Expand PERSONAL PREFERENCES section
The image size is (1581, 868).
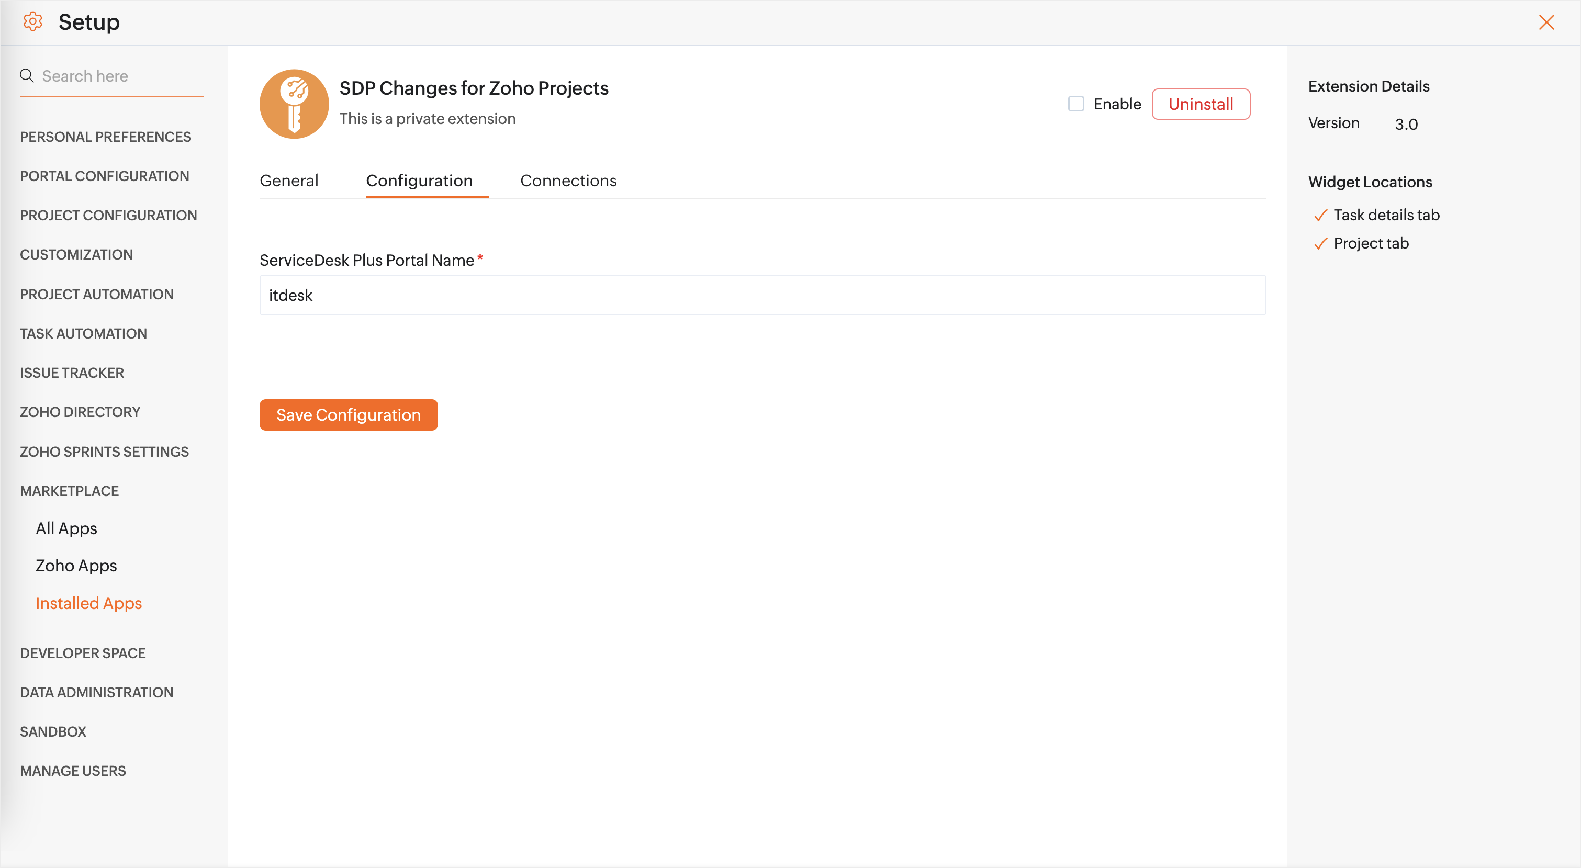[x=105, y=136]
